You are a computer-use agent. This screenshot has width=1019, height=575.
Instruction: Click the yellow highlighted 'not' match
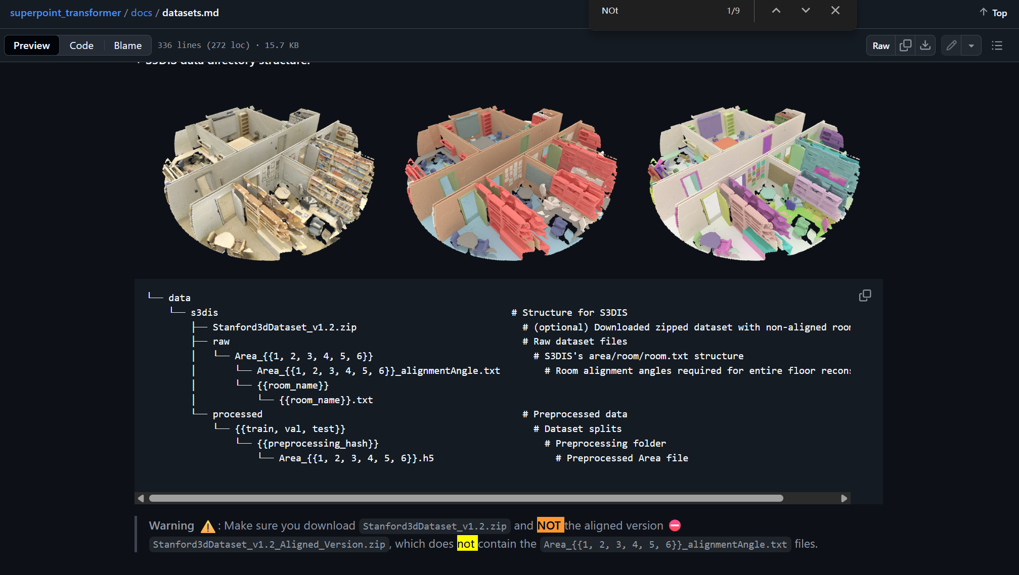coord(467,544)
